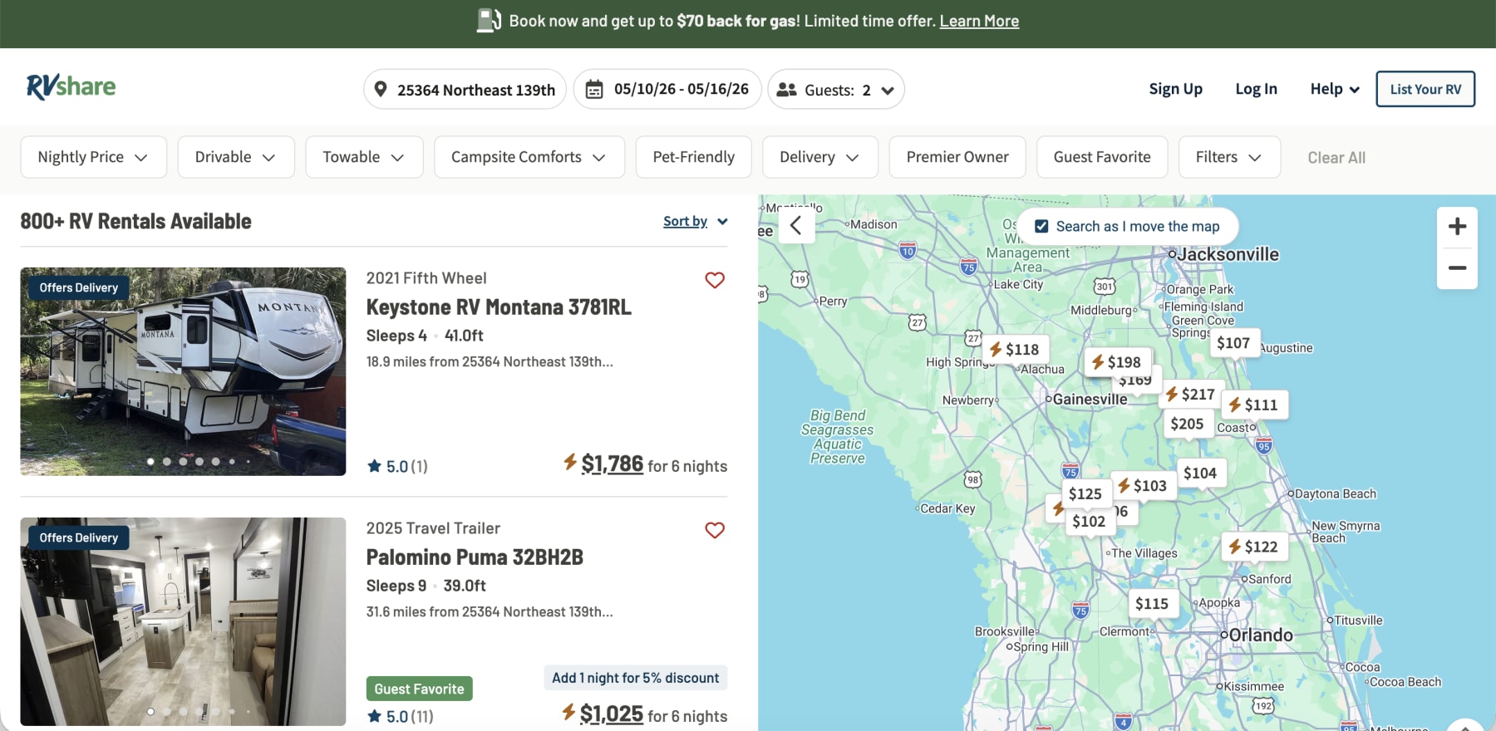Viewport: 1496px width, 731px height.
Task: Zoom out on the map
Action: (x=1457, y=268)
